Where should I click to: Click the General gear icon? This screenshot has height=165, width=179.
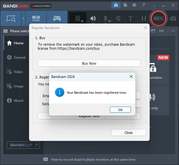click(x=9, y=57)
